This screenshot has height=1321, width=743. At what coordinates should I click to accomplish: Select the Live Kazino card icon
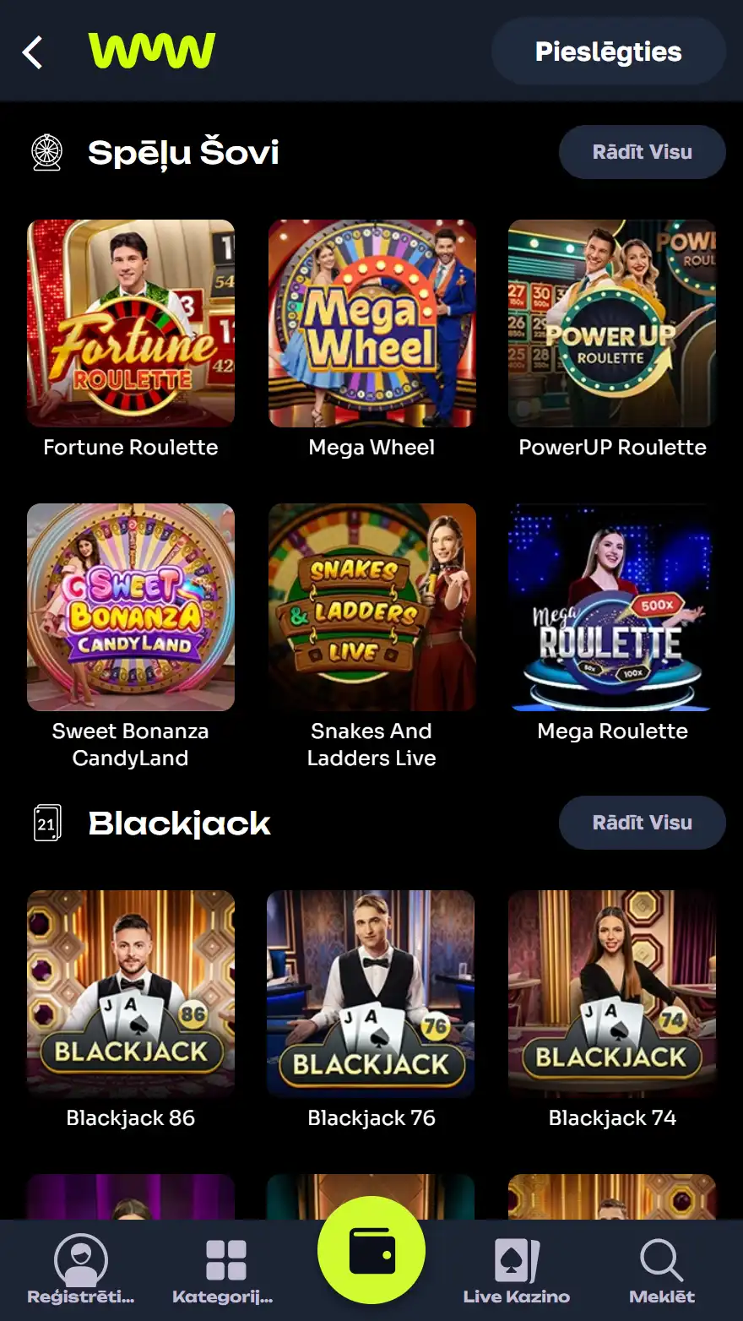516,1258
